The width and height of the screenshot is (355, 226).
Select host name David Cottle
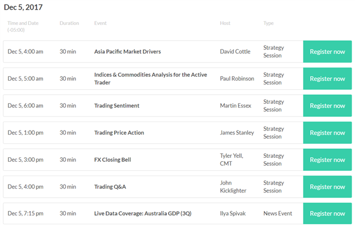[235, 52]
